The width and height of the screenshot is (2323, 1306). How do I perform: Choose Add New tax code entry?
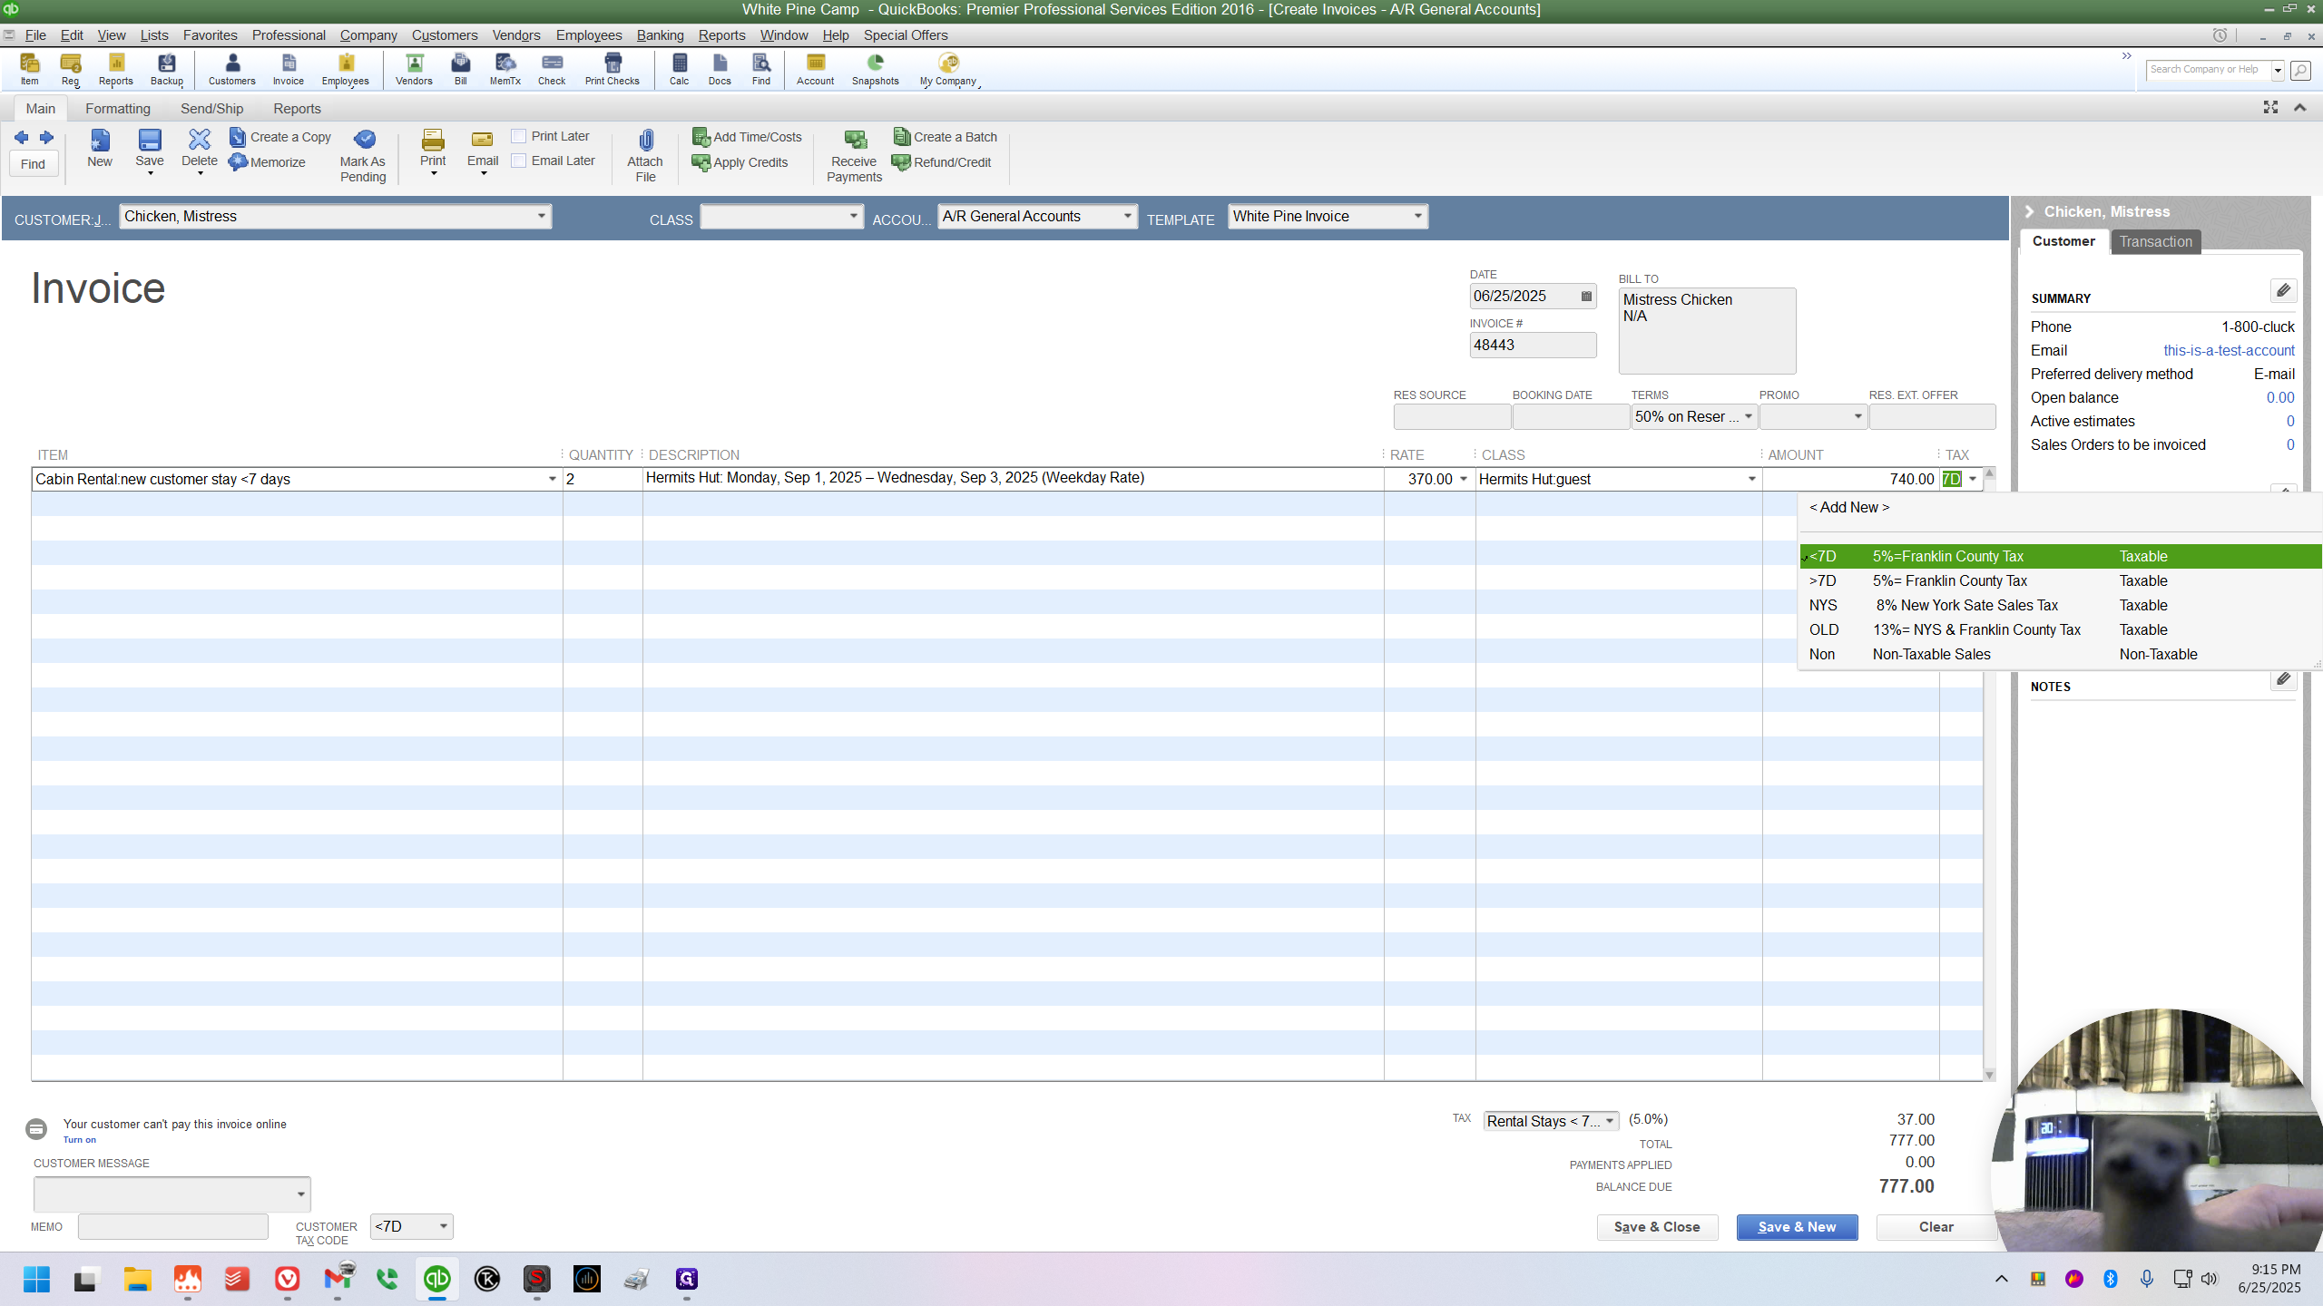1849,508
